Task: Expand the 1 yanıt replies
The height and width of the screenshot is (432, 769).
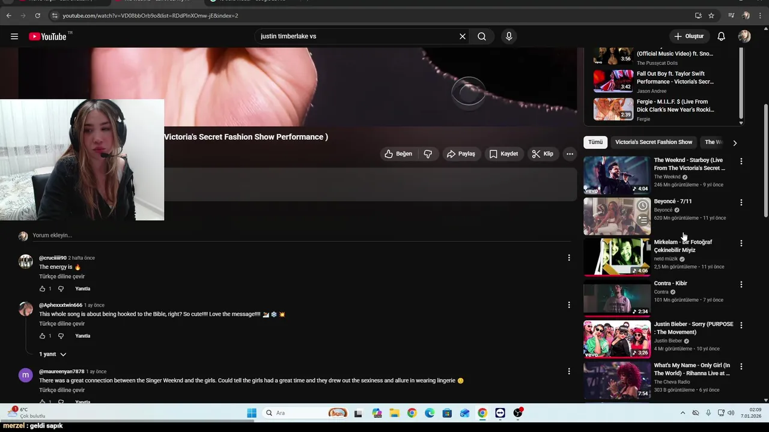Action: tap(53, 354)
